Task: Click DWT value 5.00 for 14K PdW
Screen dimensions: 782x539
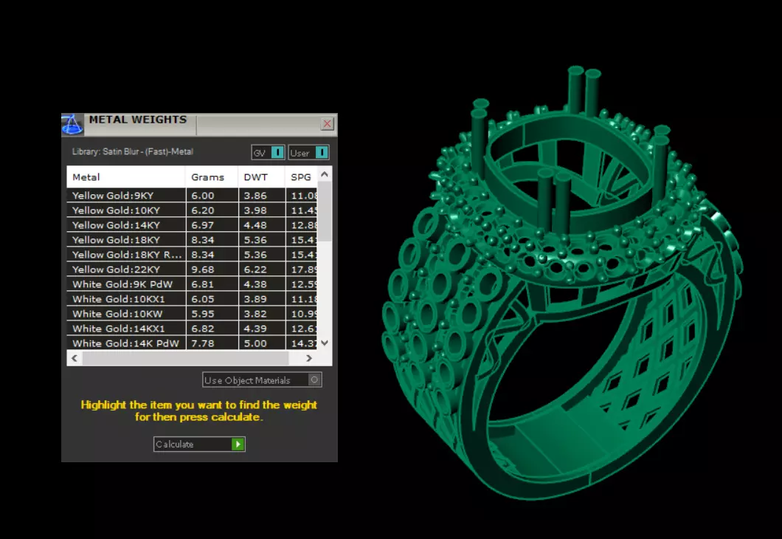Action: [x=255, y=343]
